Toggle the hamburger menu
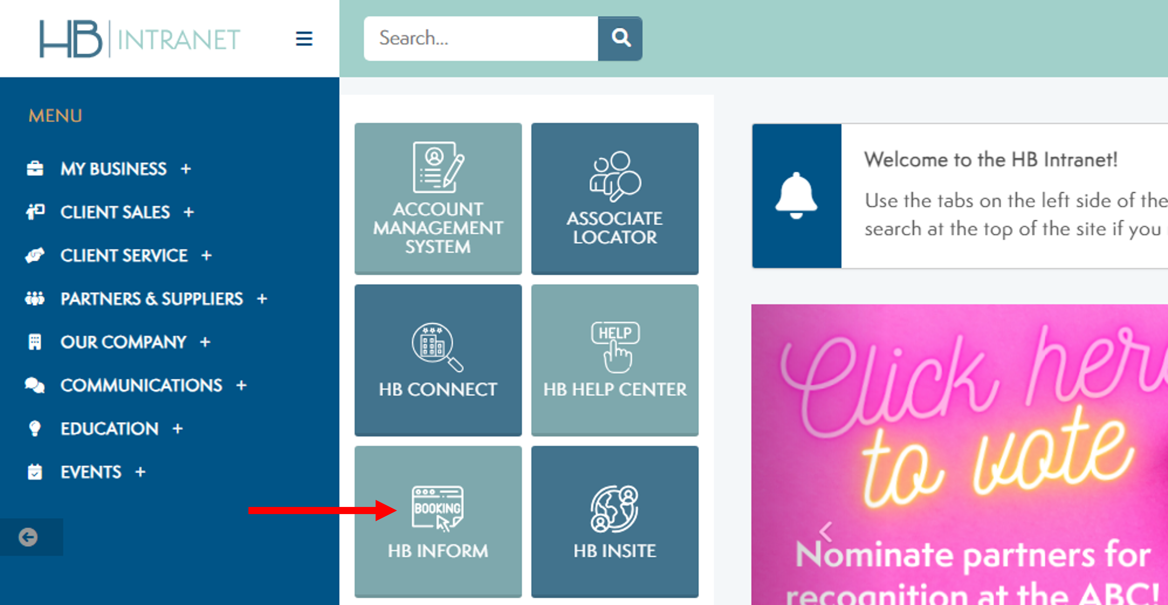The height and width of the screenshot is (605, 1168). tap(304, 39)
